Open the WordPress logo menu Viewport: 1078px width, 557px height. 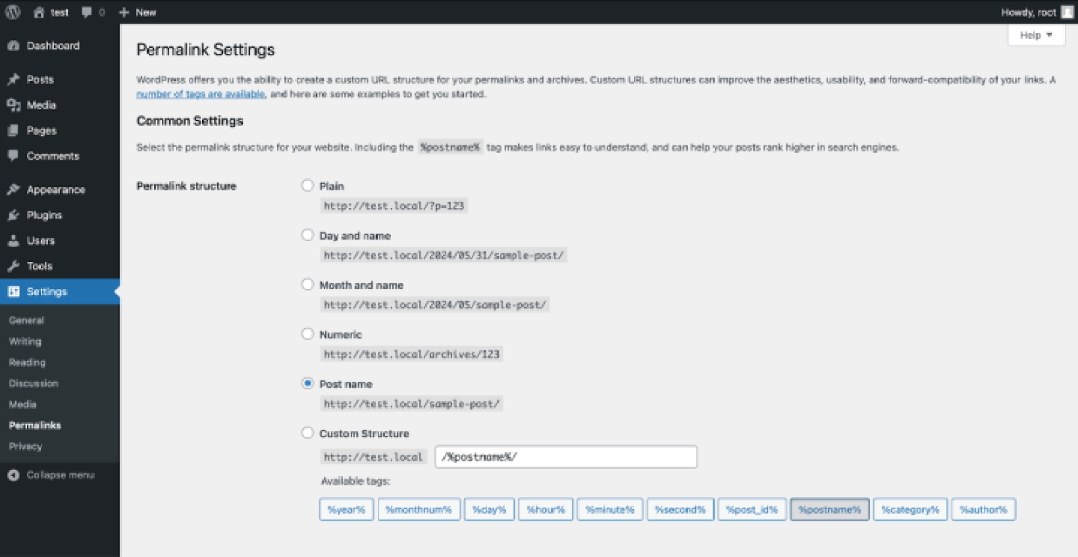point(13,12)
